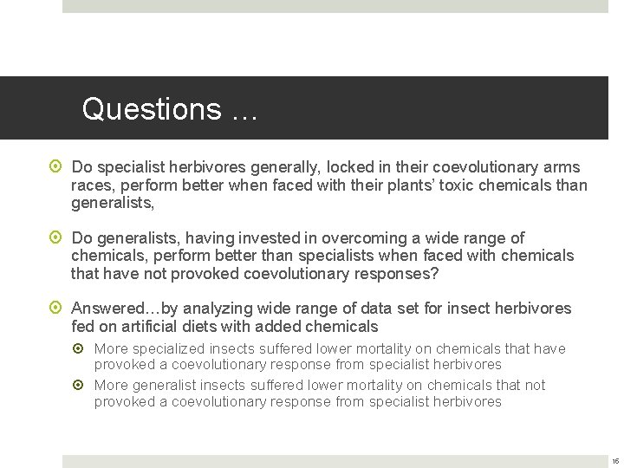
Task: Select green bullet icon before 'Answered'
Action: [55, 308]
